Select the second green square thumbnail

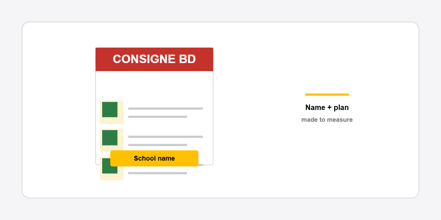click(110, 138)
